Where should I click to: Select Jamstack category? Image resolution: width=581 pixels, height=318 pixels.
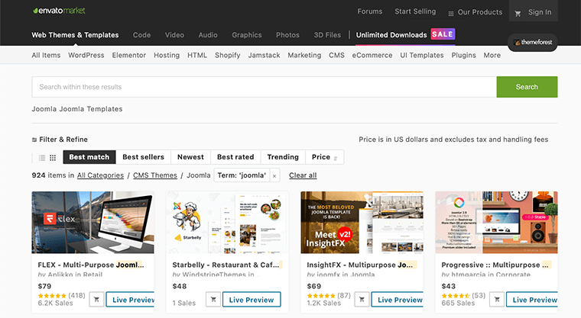coord(264,55)
